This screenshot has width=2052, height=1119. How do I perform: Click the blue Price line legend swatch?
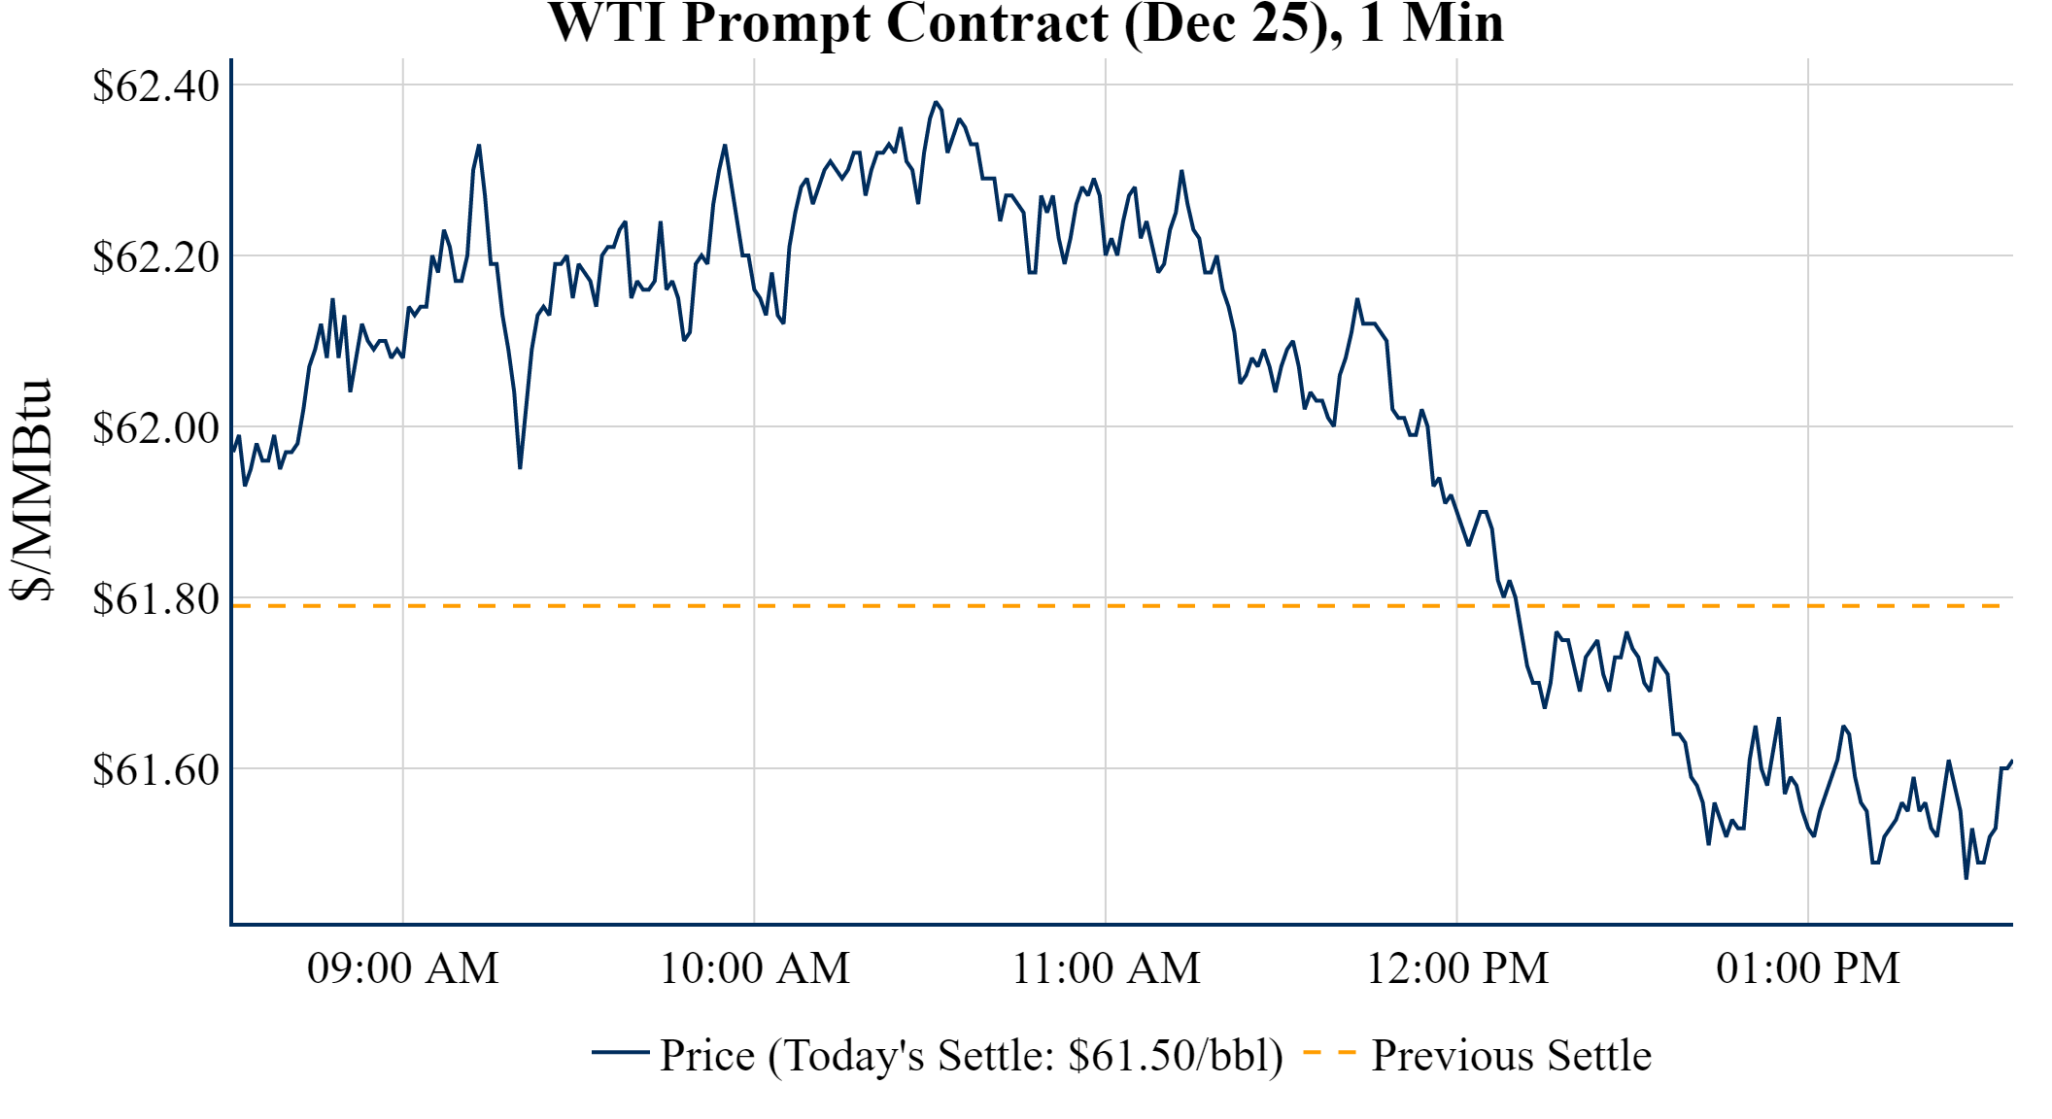click(x=621, y=1052)
